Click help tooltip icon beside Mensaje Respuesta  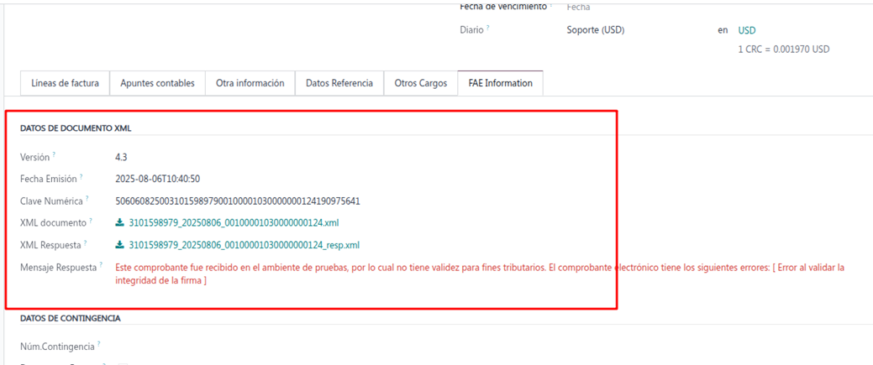(100, 266)
